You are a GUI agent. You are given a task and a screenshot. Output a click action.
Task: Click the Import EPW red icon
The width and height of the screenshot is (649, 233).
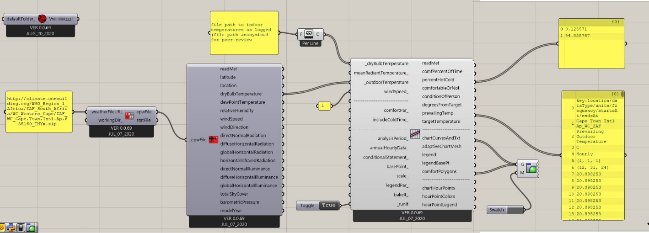pos(213,139)
